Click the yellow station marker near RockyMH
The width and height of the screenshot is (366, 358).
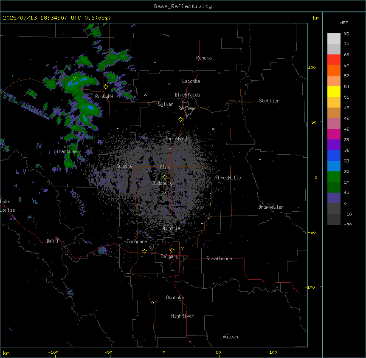pos(106,87)
